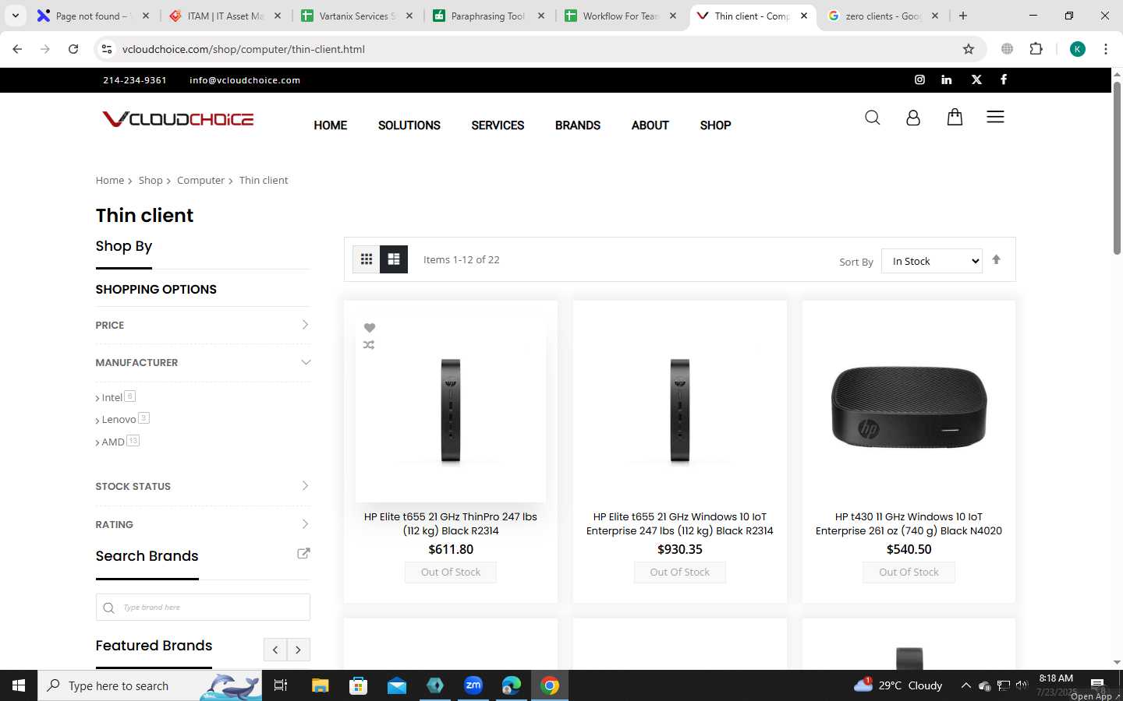Switch to Paraphrasing Tool tab
The height and width of the screenshot is (701, 1123).
tap(488, 16)
